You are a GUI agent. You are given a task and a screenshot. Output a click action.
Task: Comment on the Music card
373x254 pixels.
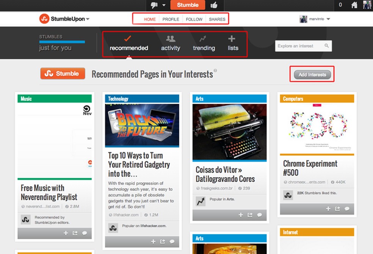tap(85, 233)
